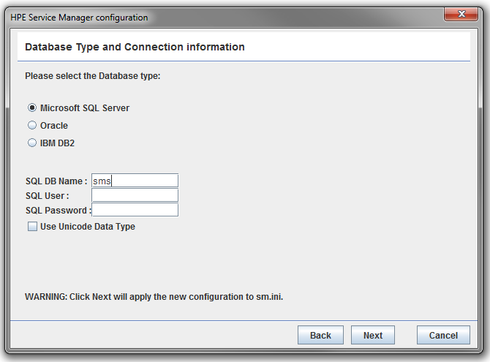Click the Database Type and Connection information heading
Screen dimensions: 490x362
point(135,47)
